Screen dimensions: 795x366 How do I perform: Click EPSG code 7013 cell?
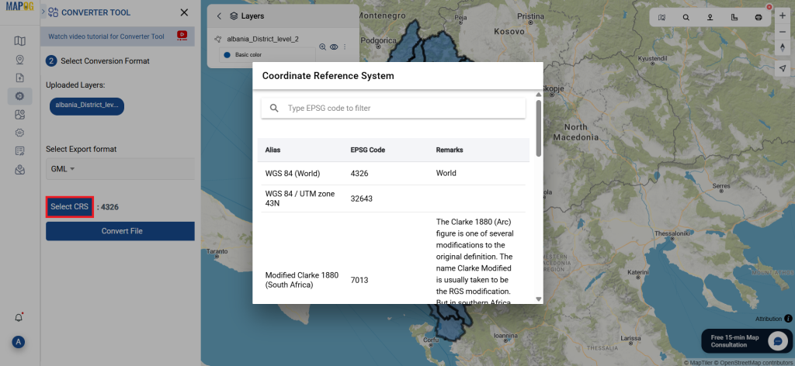click(359, 280)
